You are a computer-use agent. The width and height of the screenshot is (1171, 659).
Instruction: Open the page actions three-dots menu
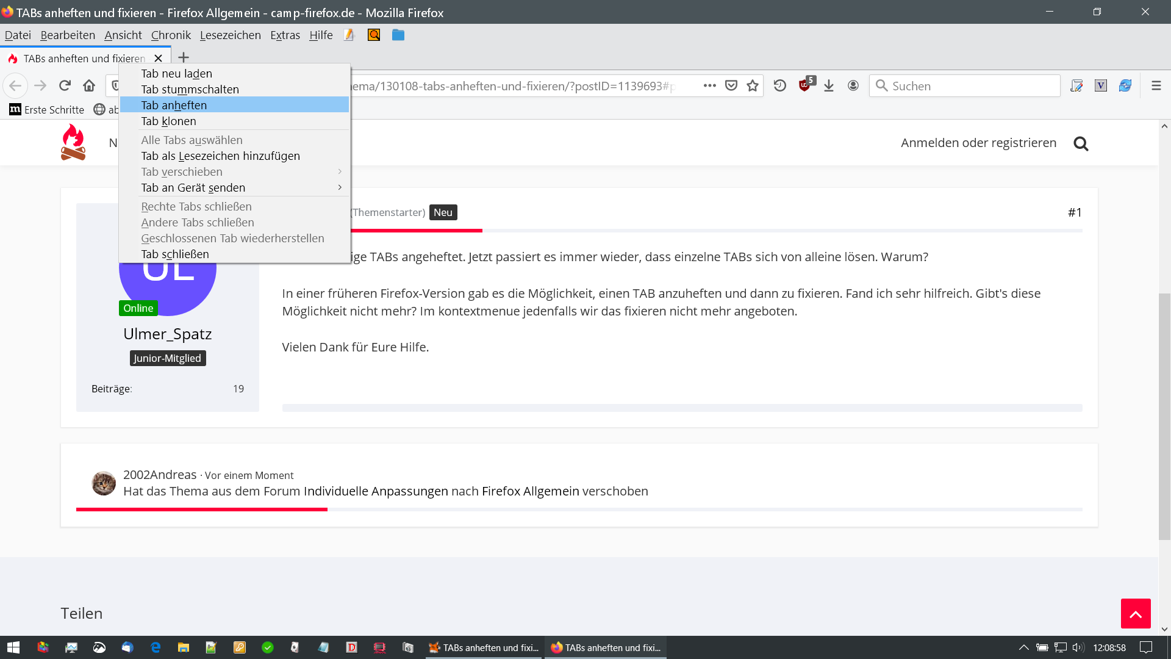(x=709, y=85)
